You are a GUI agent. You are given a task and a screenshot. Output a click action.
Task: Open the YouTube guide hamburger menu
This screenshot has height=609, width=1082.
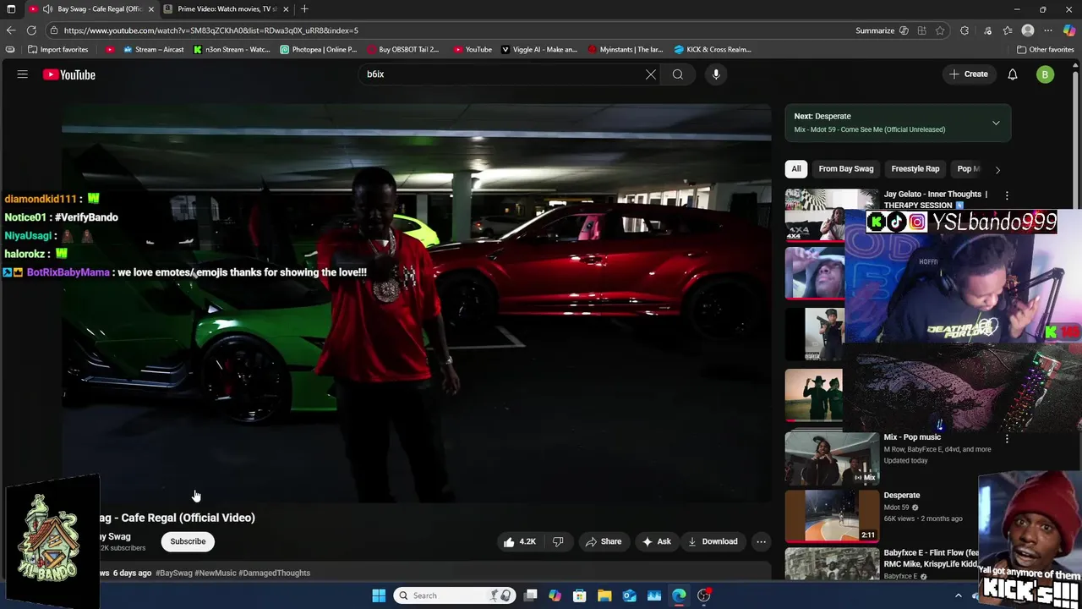pyautogui.click(x=23, y=74)
